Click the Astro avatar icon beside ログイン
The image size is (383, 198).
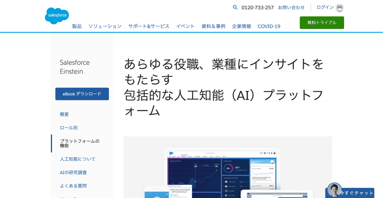(340, 8)
